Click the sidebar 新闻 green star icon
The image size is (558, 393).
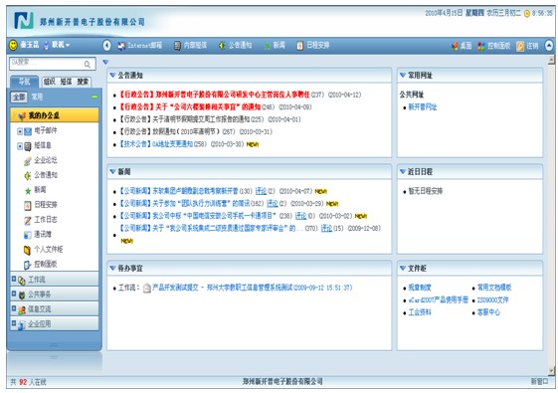coord(28,191)
